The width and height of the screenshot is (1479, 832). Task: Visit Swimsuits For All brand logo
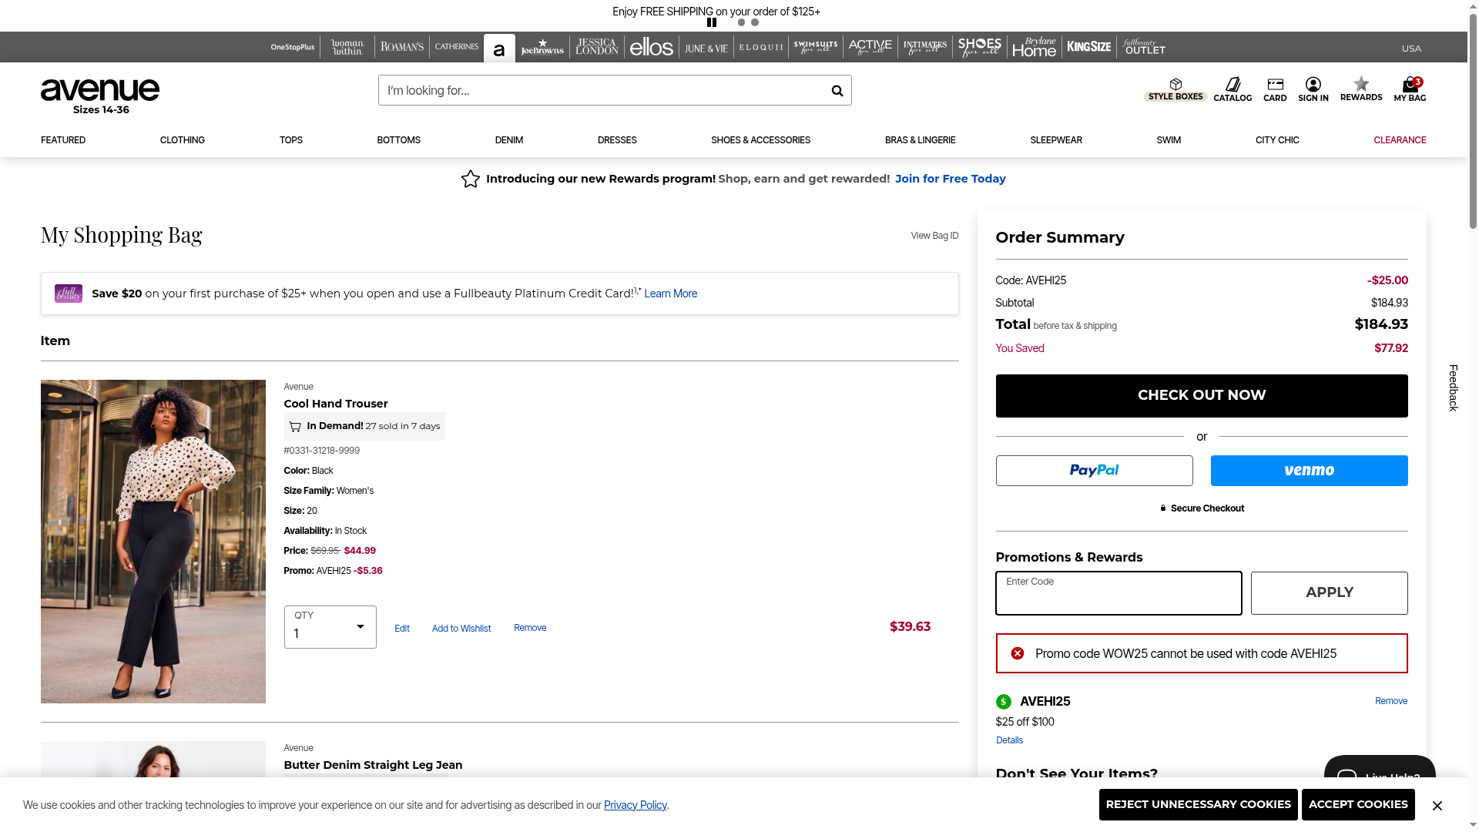tap(816, 47)
